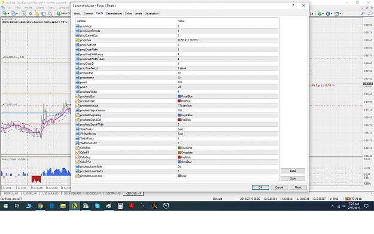
Task: Click the New Order toolbar button
Action: click(63, 14)
